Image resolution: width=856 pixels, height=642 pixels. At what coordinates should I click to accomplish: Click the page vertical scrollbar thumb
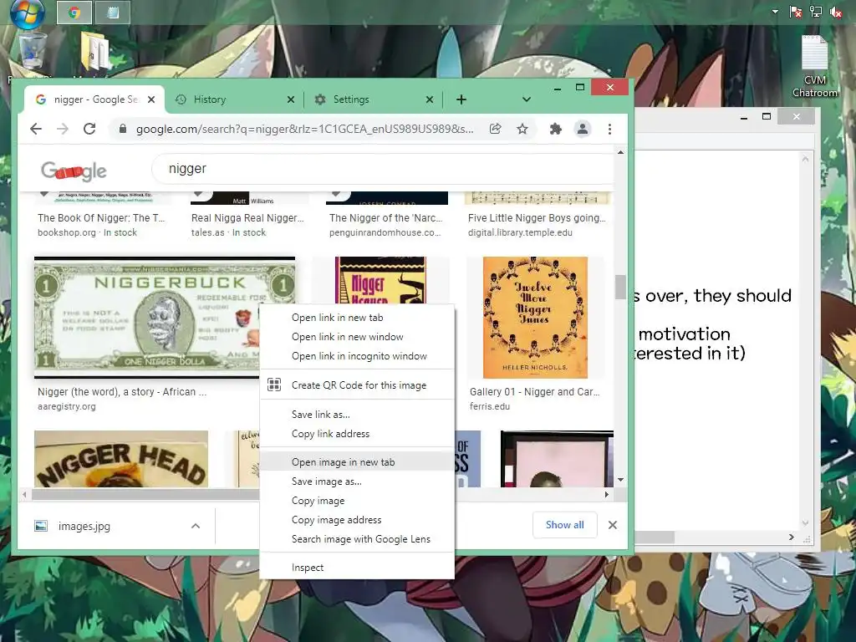click(x=620, y=288)
